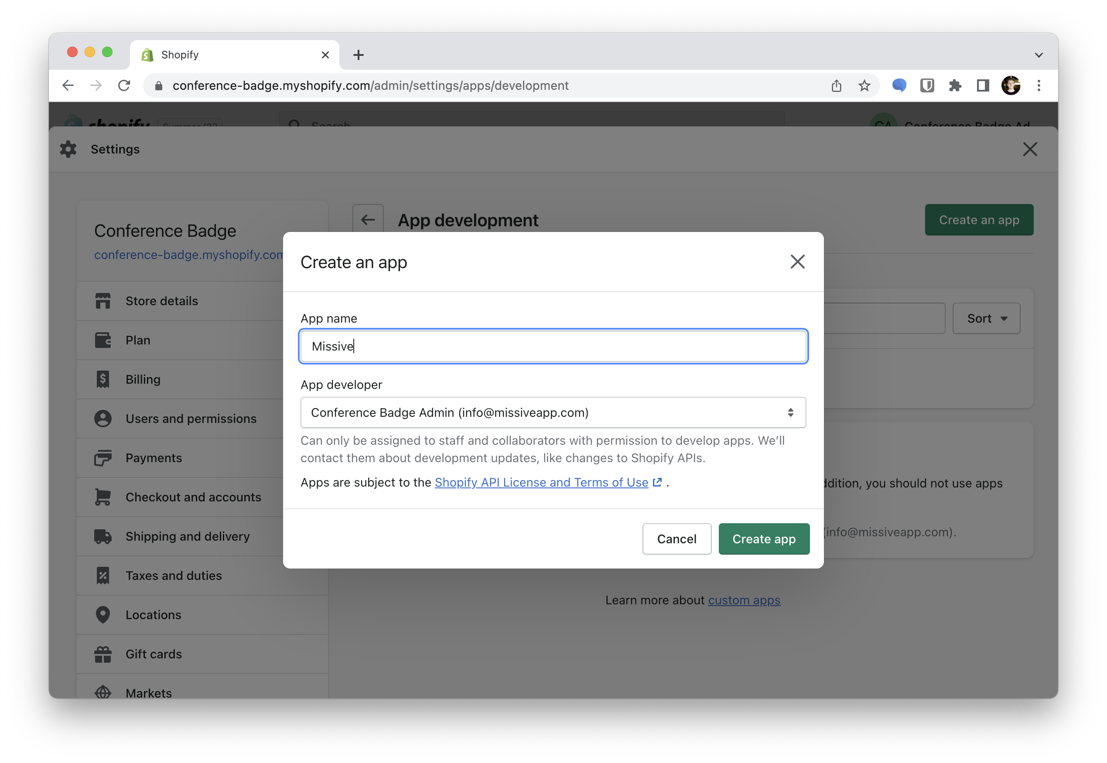Image resolution: width=1107 pixels, height=763 pixels.
Task: Click the Create an app header button
Action: point(979,220)
